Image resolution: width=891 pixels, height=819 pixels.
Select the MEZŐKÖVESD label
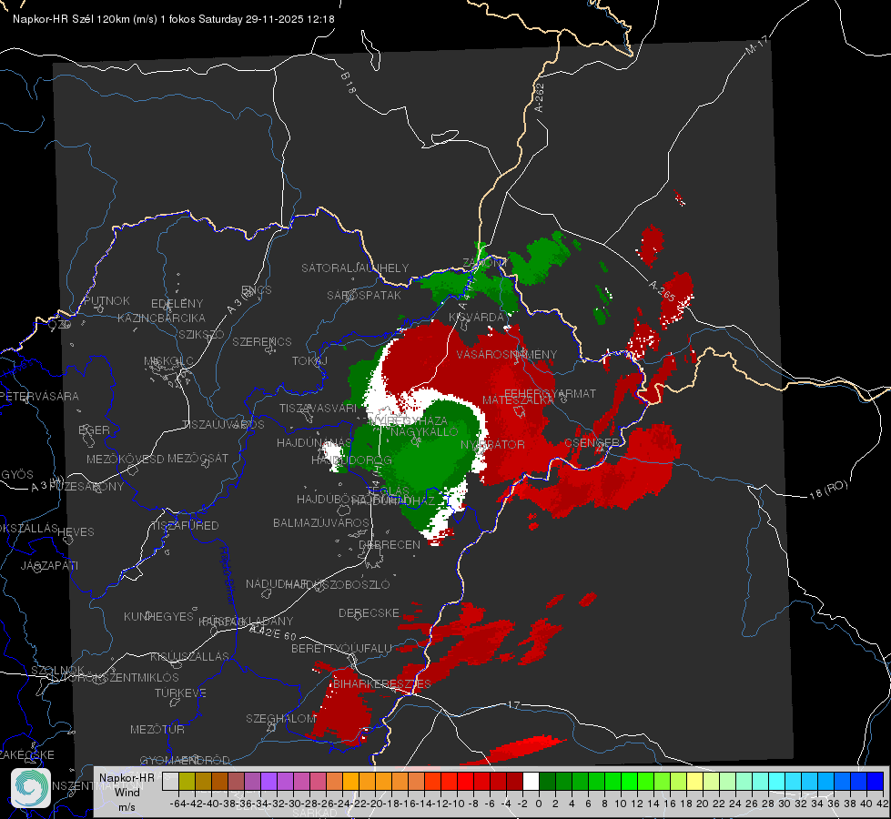point(125,459)
